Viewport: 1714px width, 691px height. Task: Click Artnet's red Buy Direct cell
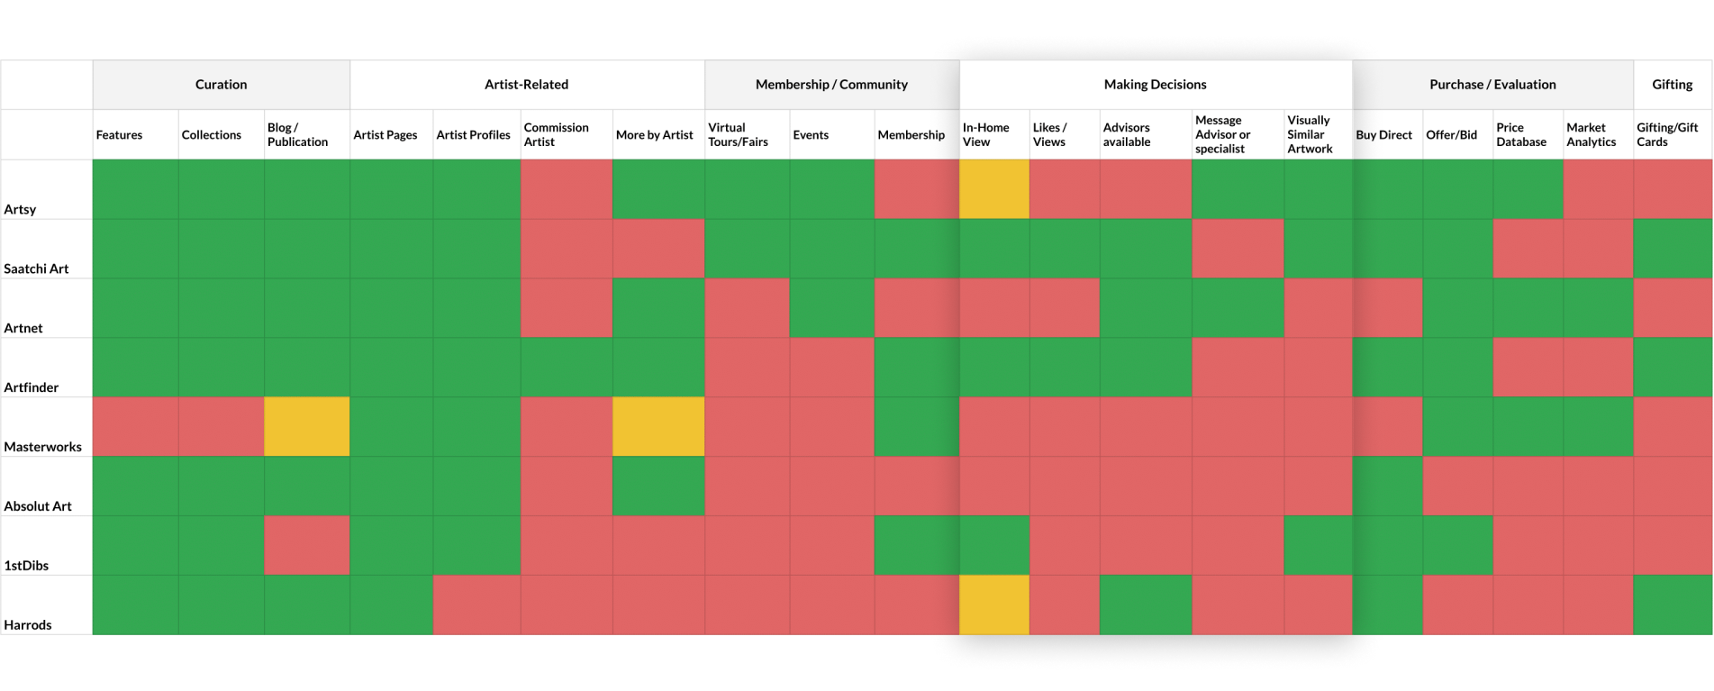[x=1387, y=308]
